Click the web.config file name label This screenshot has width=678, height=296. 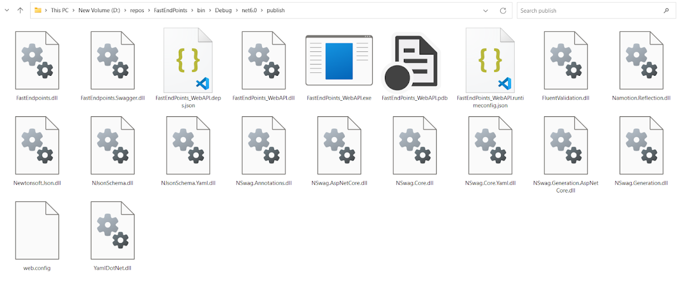point(37,268)
